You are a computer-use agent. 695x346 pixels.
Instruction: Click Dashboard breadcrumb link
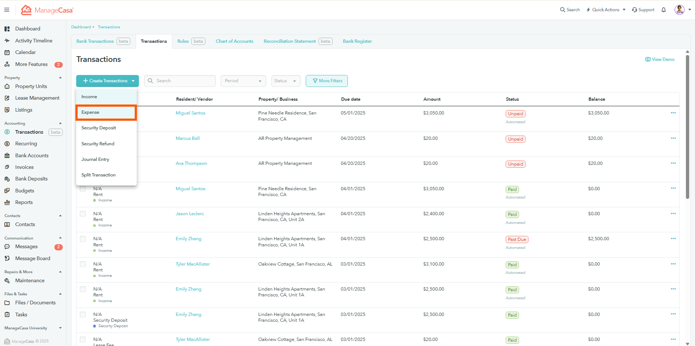81,27
